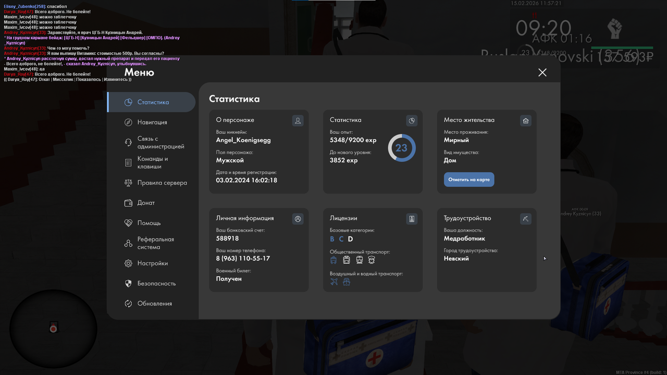Image resolution: width=667 pixels, height=375 pixels.
Task: Click the face icon on Личная информация card
Action: pos(298,219)
